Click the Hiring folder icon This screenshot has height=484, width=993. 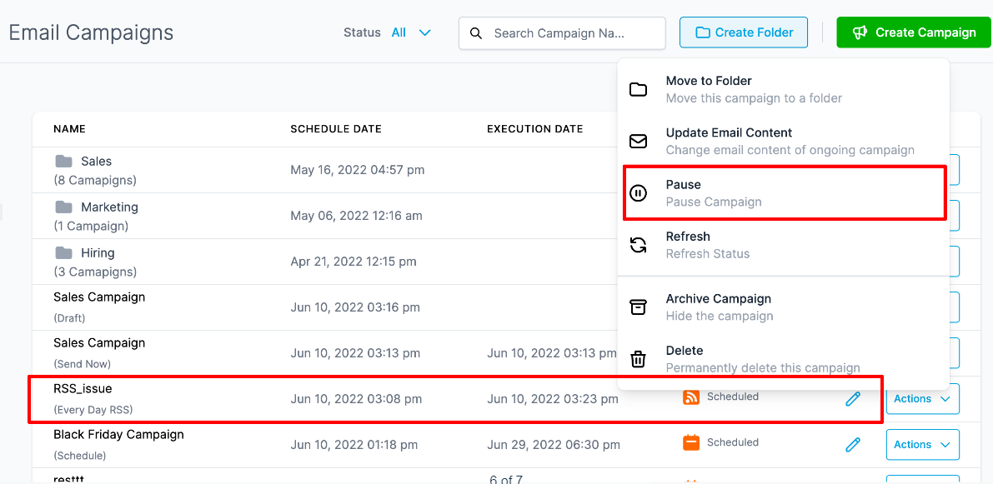[x=63, y=253]
